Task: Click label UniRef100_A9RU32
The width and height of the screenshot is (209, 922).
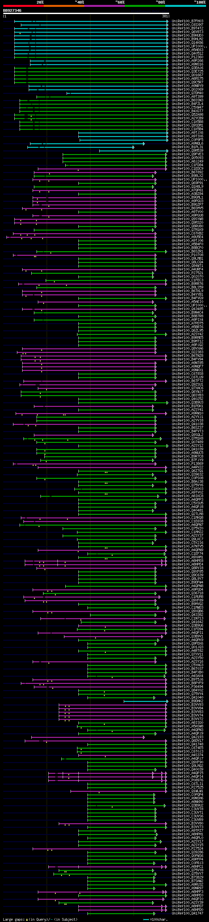Action: click(x=187, y=884)
